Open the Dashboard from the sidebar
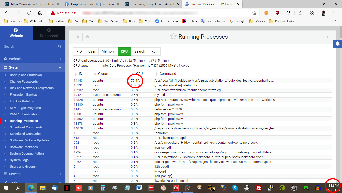 point(49,33)
